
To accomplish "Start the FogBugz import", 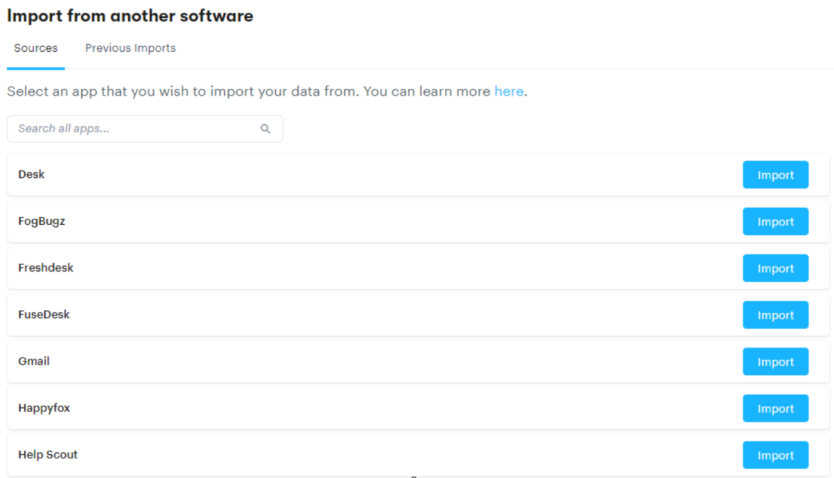I will point(776,222).
